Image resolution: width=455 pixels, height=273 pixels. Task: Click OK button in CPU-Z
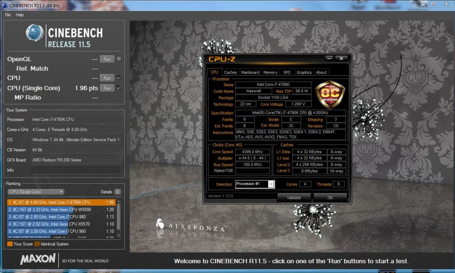point(330,197)
